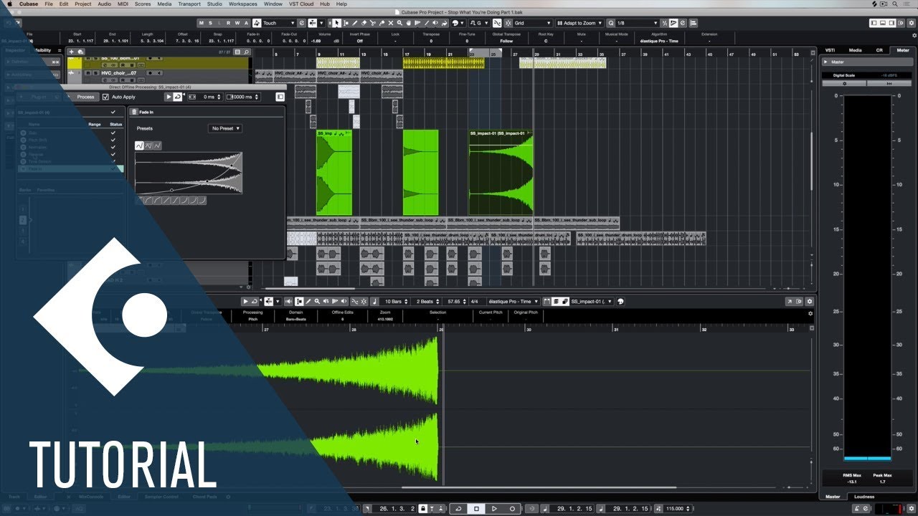The height and width of the screenshot is (516, 918).
Task: Select the Erase tool in top toolbar
Action: tap(364, 23)
